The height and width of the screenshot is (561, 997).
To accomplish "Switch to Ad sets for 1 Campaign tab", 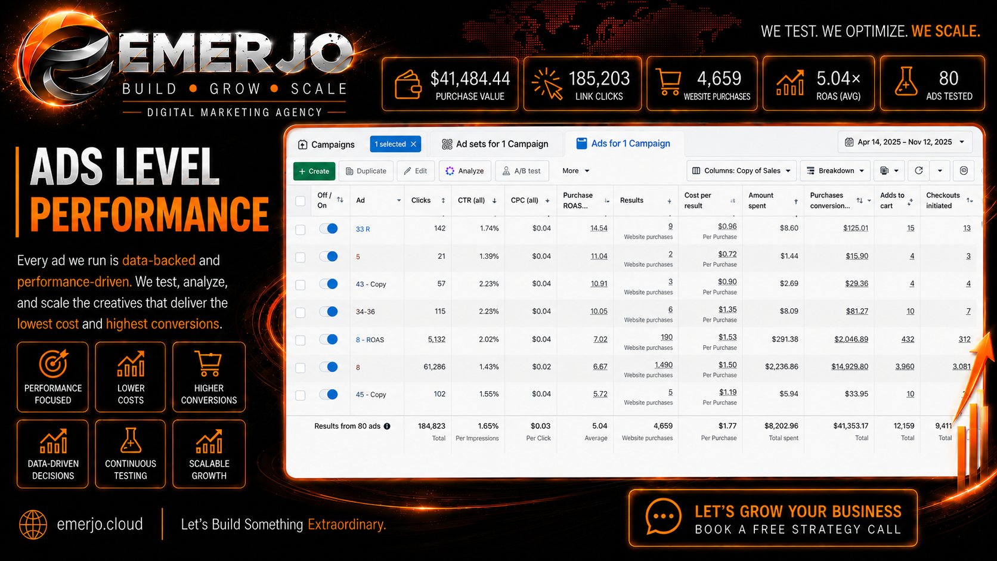I will click(x=495, y=144).
